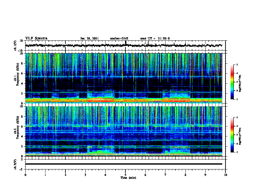Image resolution: width=254 pixels, height=196 pixels.
Task: Click time axis tick label "1"
Action: [x=45, y=175]
